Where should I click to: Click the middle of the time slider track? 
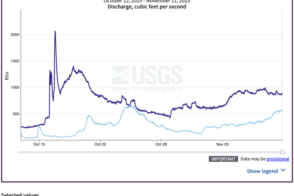coord(150,152)
